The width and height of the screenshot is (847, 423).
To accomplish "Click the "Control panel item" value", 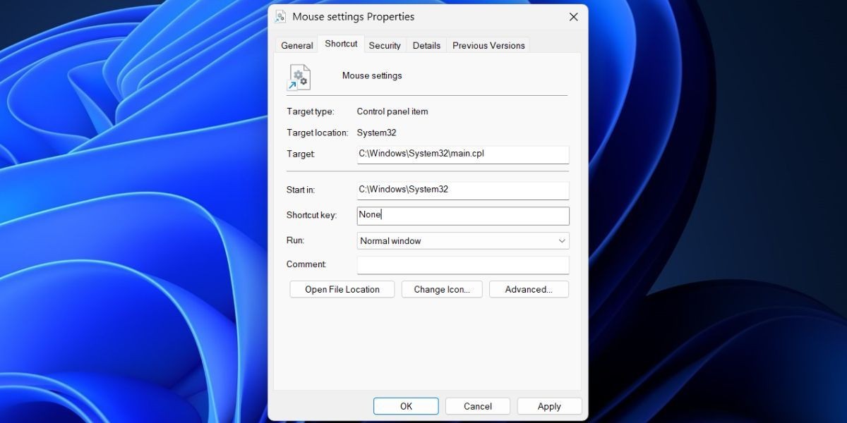I will tap(392, 111).
